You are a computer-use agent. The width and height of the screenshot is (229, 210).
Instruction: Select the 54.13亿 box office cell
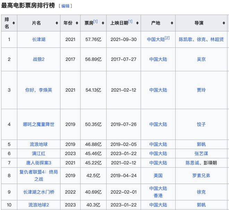point(93,90)
